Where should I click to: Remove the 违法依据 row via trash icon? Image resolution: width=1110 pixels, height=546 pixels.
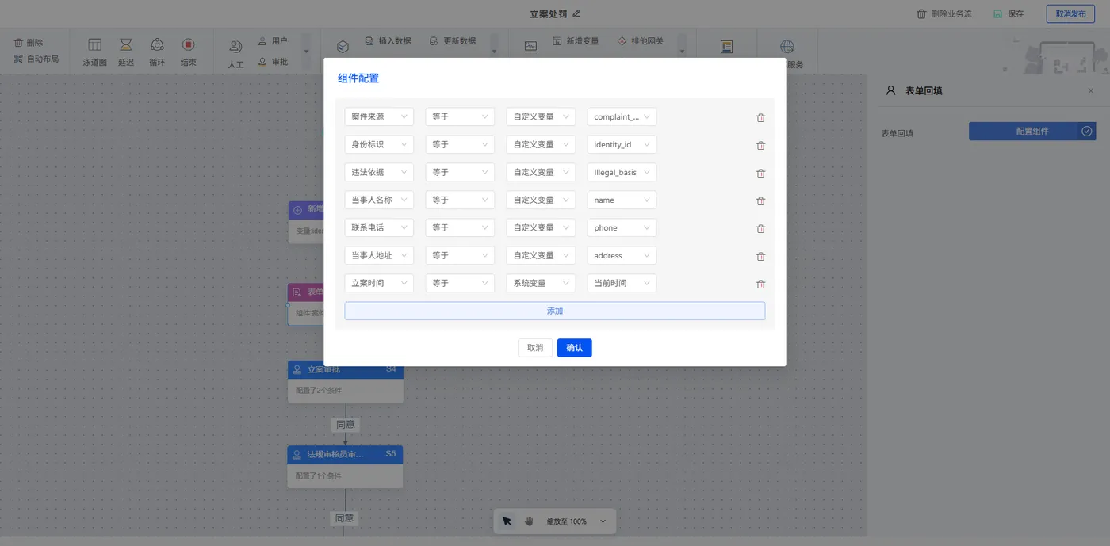pyautogui.click(x=760, y=173)
